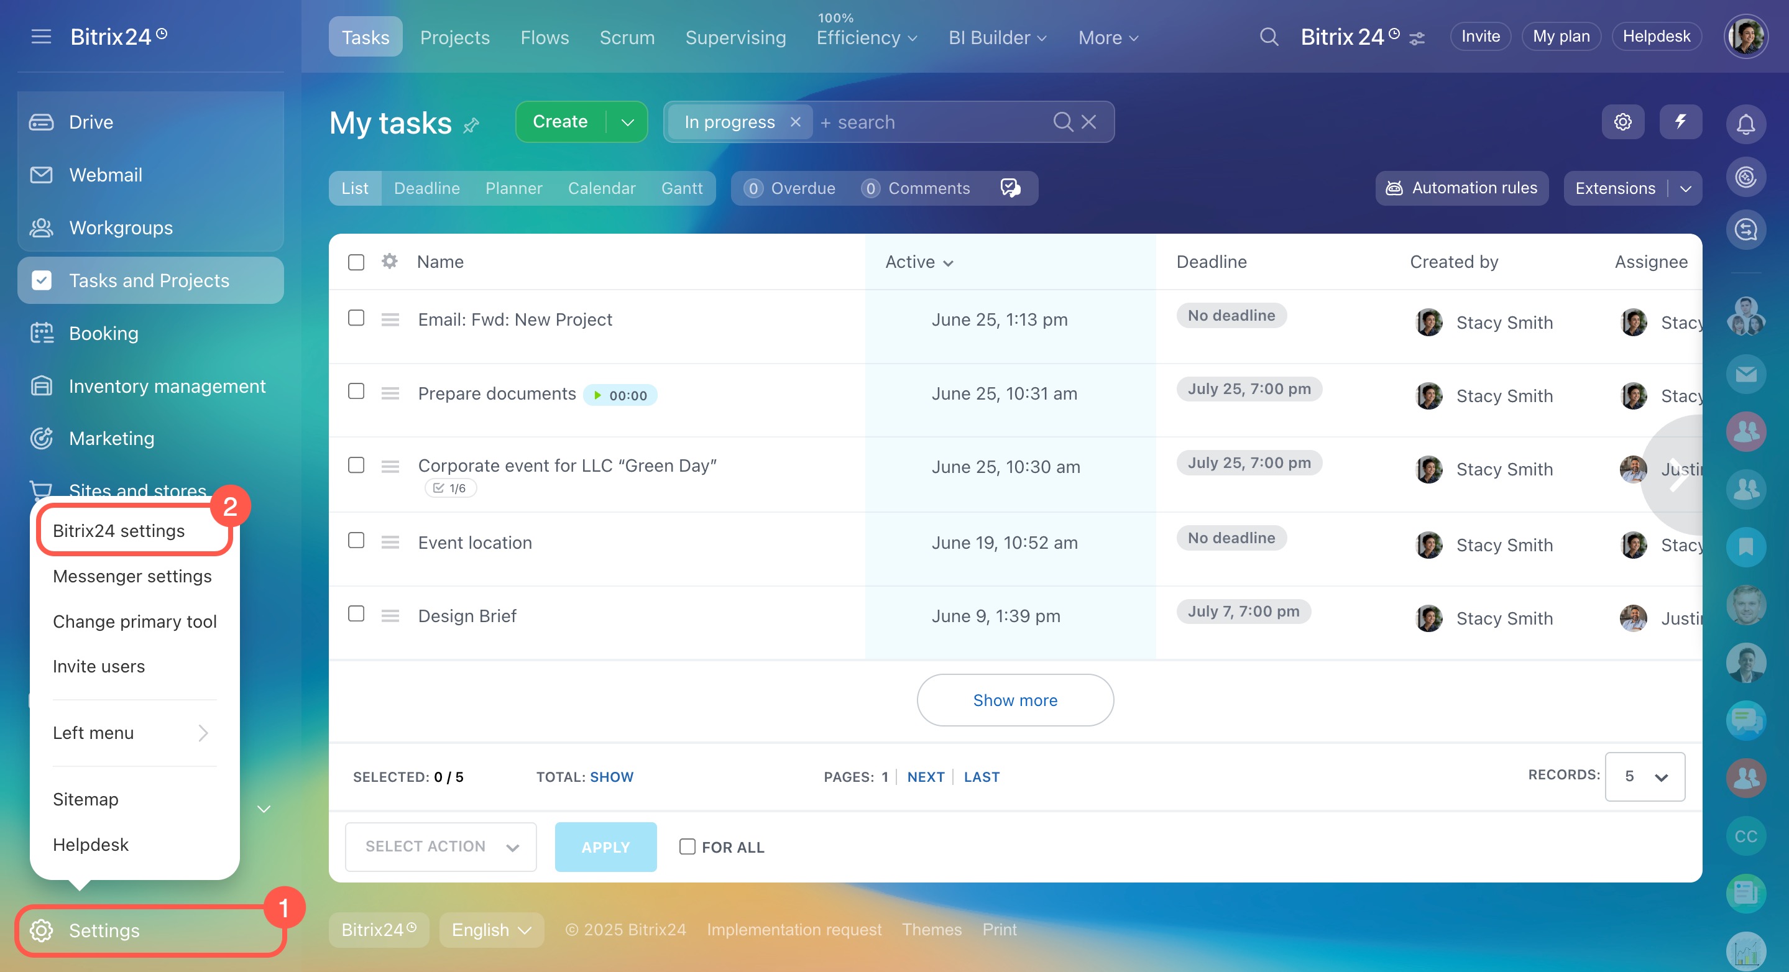Screen dimensions: 1789x972
Task: Open the Design Brief task name
Action: tap(467, 616)
